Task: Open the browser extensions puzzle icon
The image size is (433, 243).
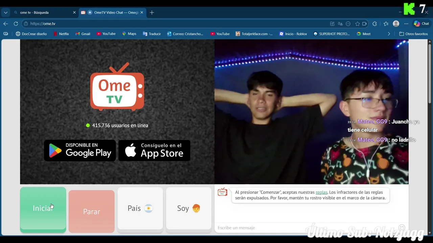Action: [374, 24]
